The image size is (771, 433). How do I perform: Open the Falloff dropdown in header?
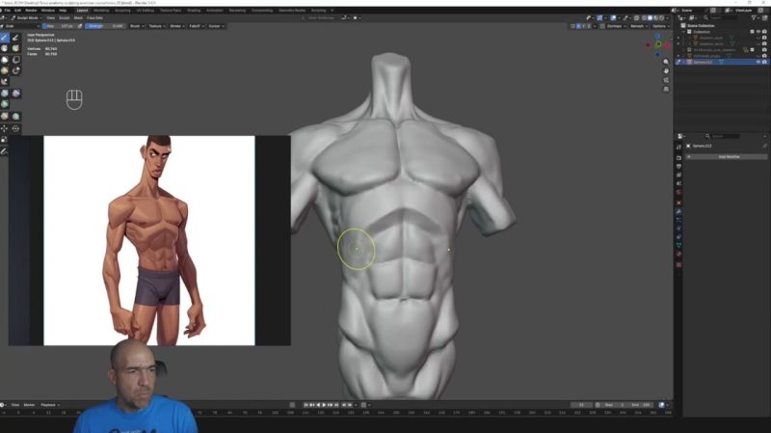click(x=194, y=26)
